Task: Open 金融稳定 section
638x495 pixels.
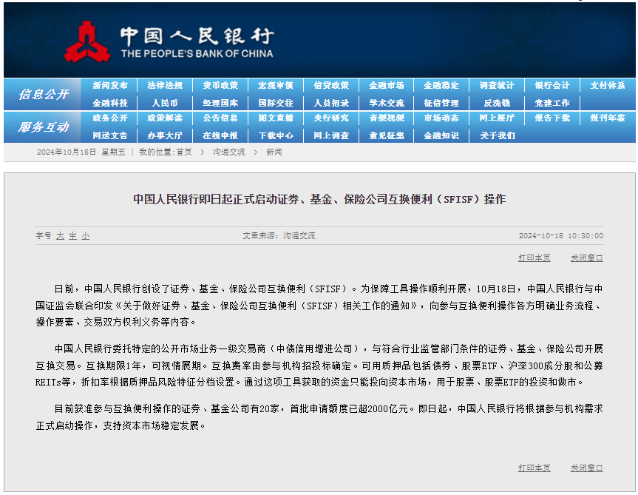Action: [x=441, y=86]
